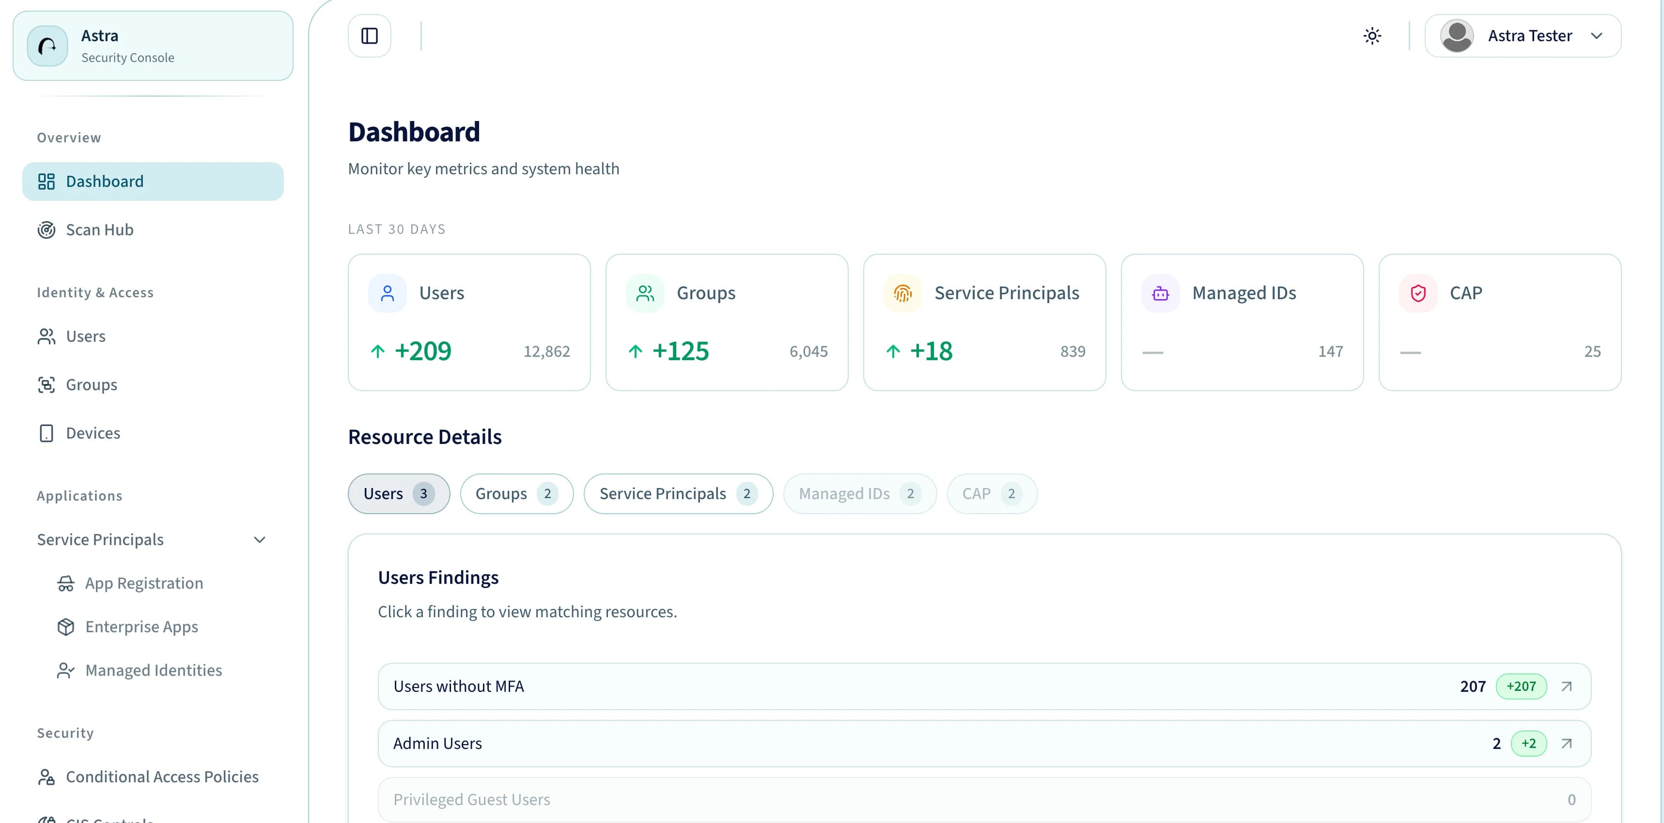
Task: Open Conditional Access Policies via its icon
Action: 46,777
